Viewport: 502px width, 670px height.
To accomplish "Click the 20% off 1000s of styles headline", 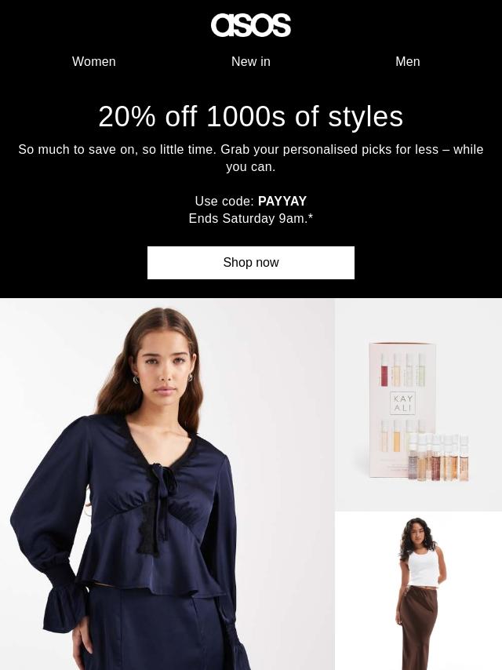I will pyautogui.click(x=251, y=116).
